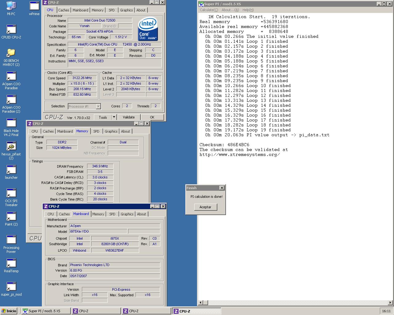Expand the Processor #1 selection combo box
The height and width of the screenshot is (315, 394).
[84, 106]
